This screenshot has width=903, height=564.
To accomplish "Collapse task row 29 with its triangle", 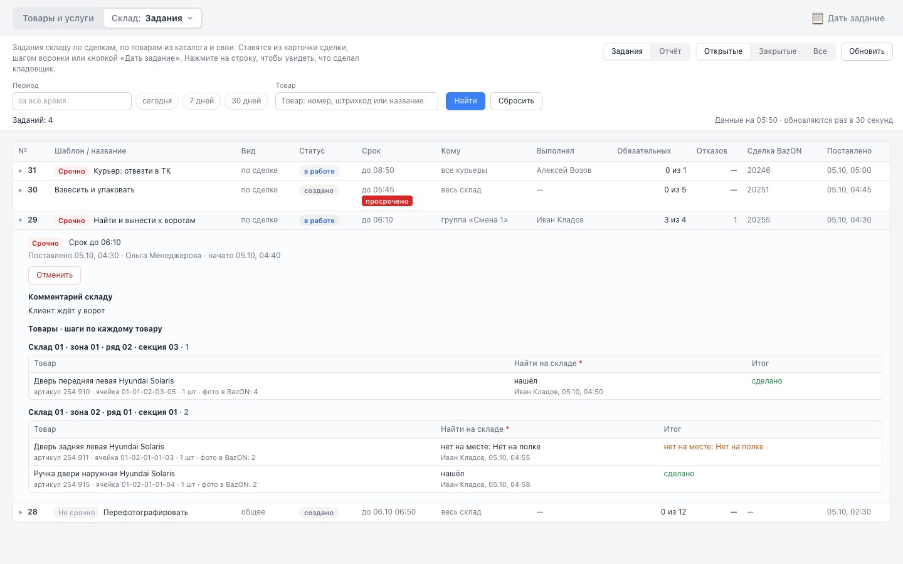I will click(21, 221).
